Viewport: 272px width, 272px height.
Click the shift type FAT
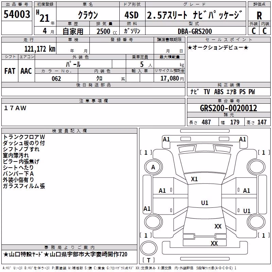10,71
